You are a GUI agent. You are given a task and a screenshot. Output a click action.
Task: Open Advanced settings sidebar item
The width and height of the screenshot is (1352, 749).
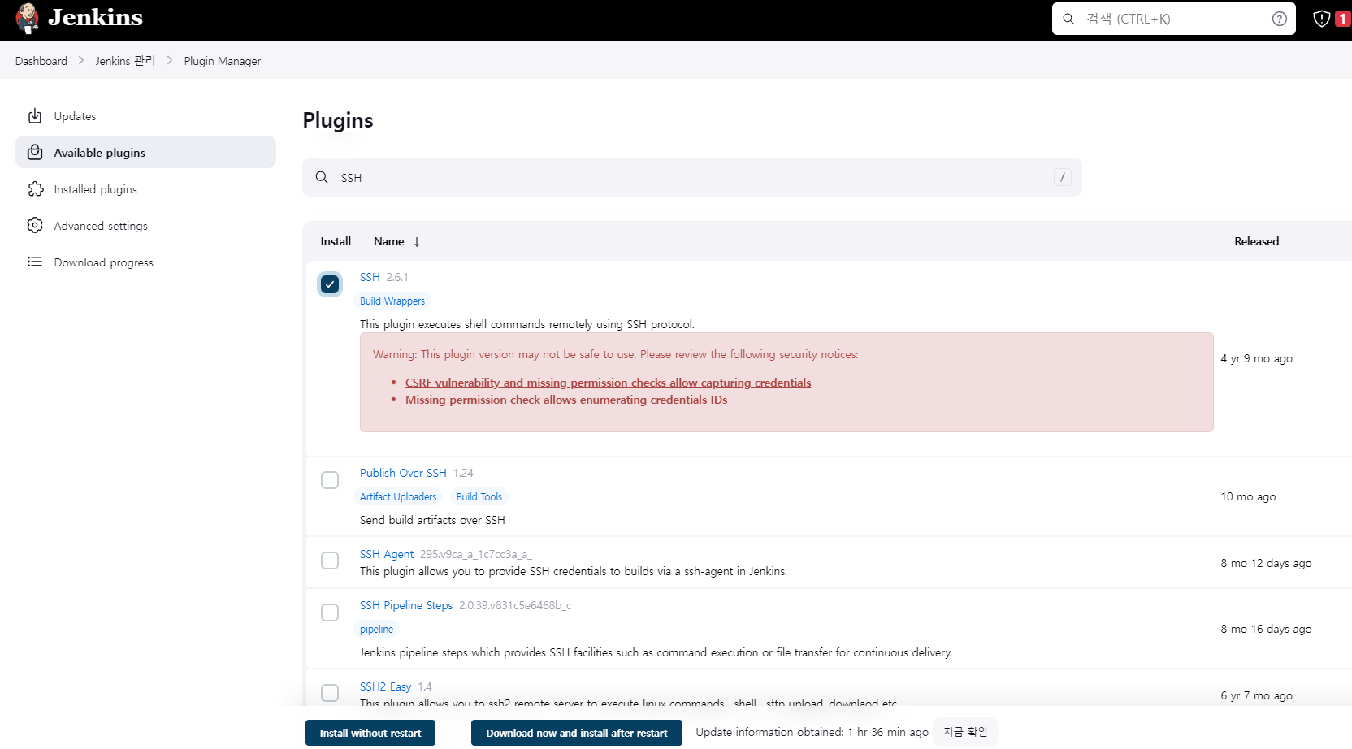[x=145, y=225]
